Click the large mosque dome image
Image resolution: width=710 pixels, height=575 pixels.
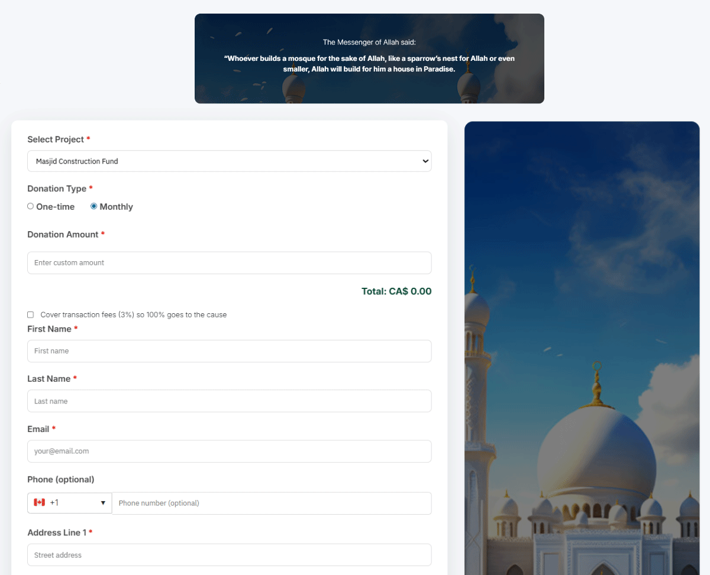[x=596, y=449]
